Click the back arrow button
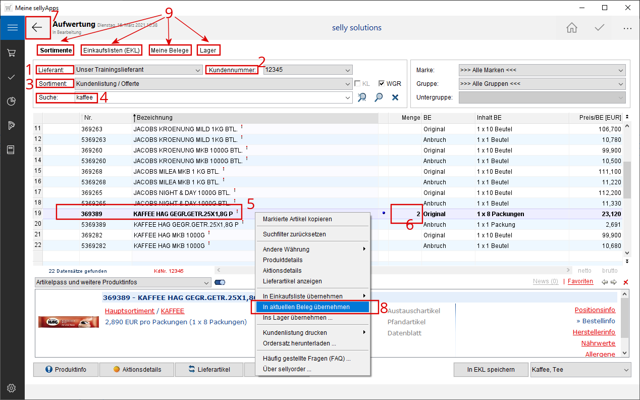This screenshot has width=640, height=400. pos(37,28)
